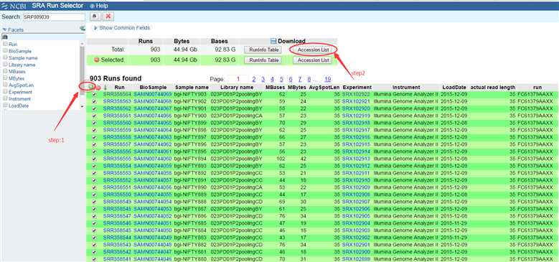Go to last results page 19
The height and width of the screenshot is (262, 559).
pos(328,79)
